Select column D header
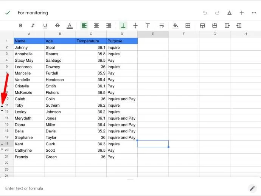261x196 pixels. pyautogui.click(x=122, y=34)
